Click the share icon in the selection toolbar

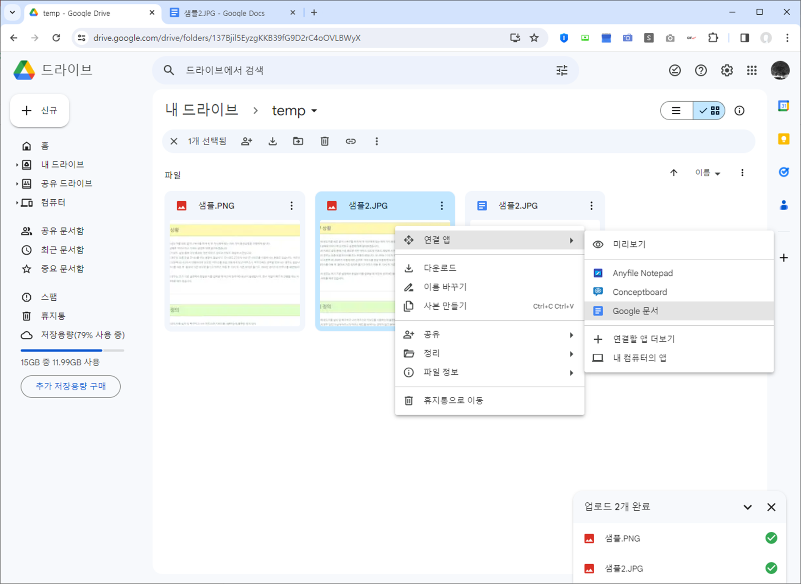click(x=246, y=141)
